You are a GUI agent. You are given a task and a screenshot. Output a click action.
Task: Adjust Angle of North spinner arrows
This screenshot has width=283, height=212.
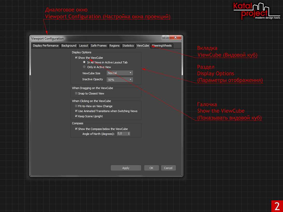[x=129, y=134]
